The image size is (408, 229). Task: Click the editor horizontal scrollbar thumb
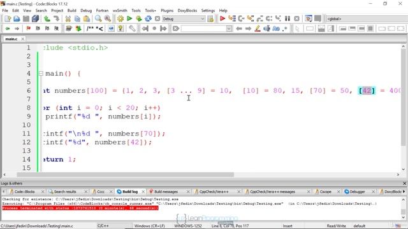click(x=125, y=175)
